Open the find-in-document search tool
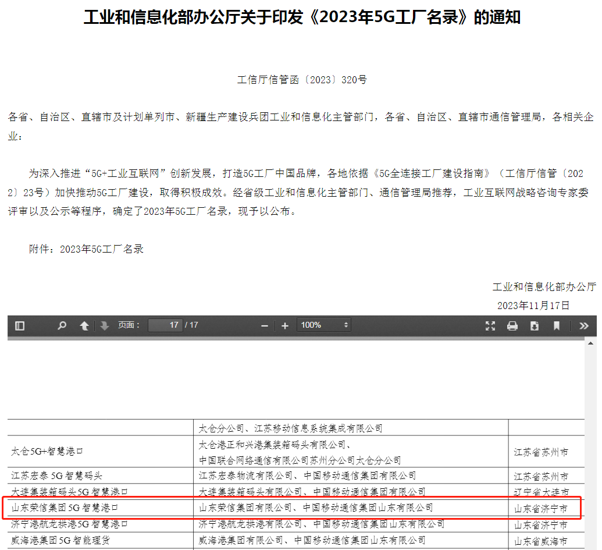Screen dimensions: 602x550 coord(62,326)
